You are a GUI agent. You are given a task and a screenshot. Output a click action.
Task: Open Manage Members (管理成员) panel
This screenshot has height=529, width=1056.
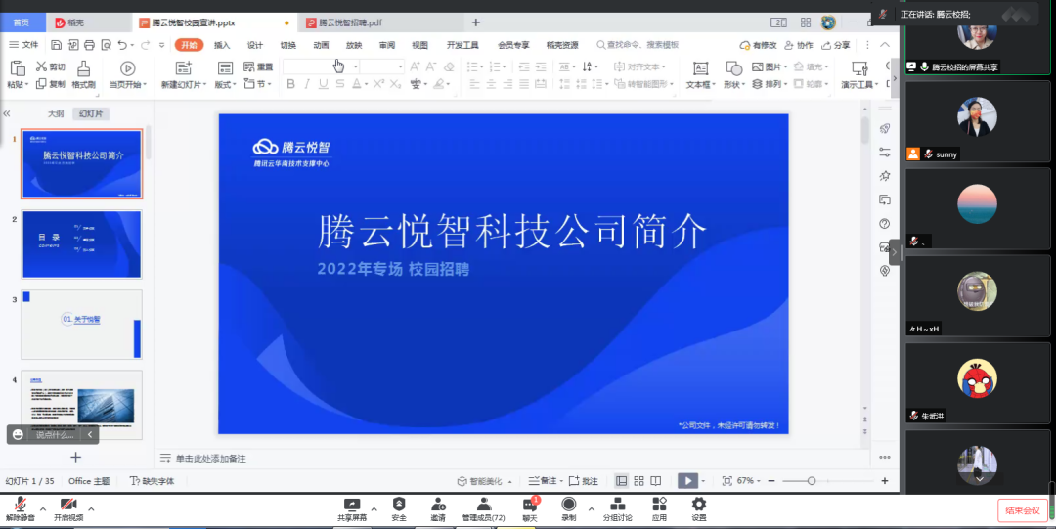click(484, 509)
